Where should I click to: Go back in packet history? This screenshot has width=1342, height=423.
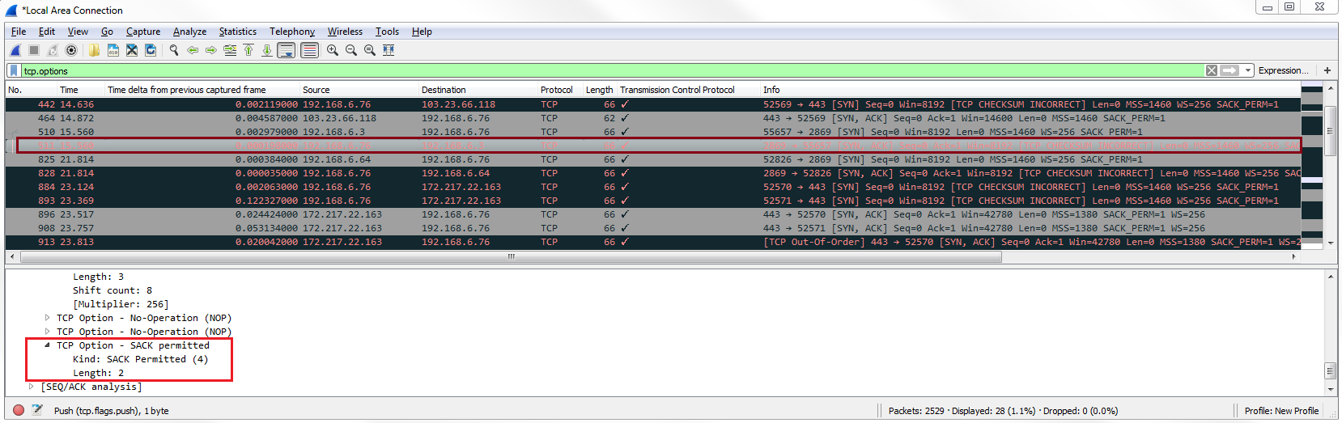coord(193,50)
